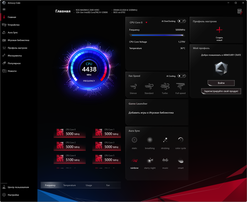Viewport: 247px width, 202px height.
Task: Select Full speed fan mode
Action: (180, 89)
